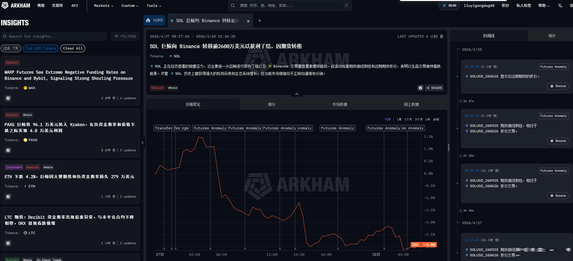Image resolution: width=573 pixels, height=261 pixels.
Task: Click the AI icon on the ETH insight card
Action: click(8, 197)
